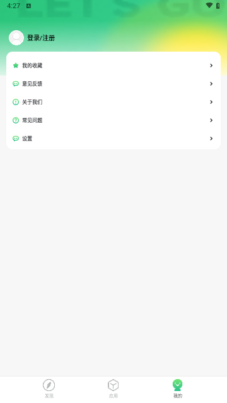Screen dimensions: 227x403
Task: Click the question mark icon beside 常见问题
Action: [x=16, y=120]
